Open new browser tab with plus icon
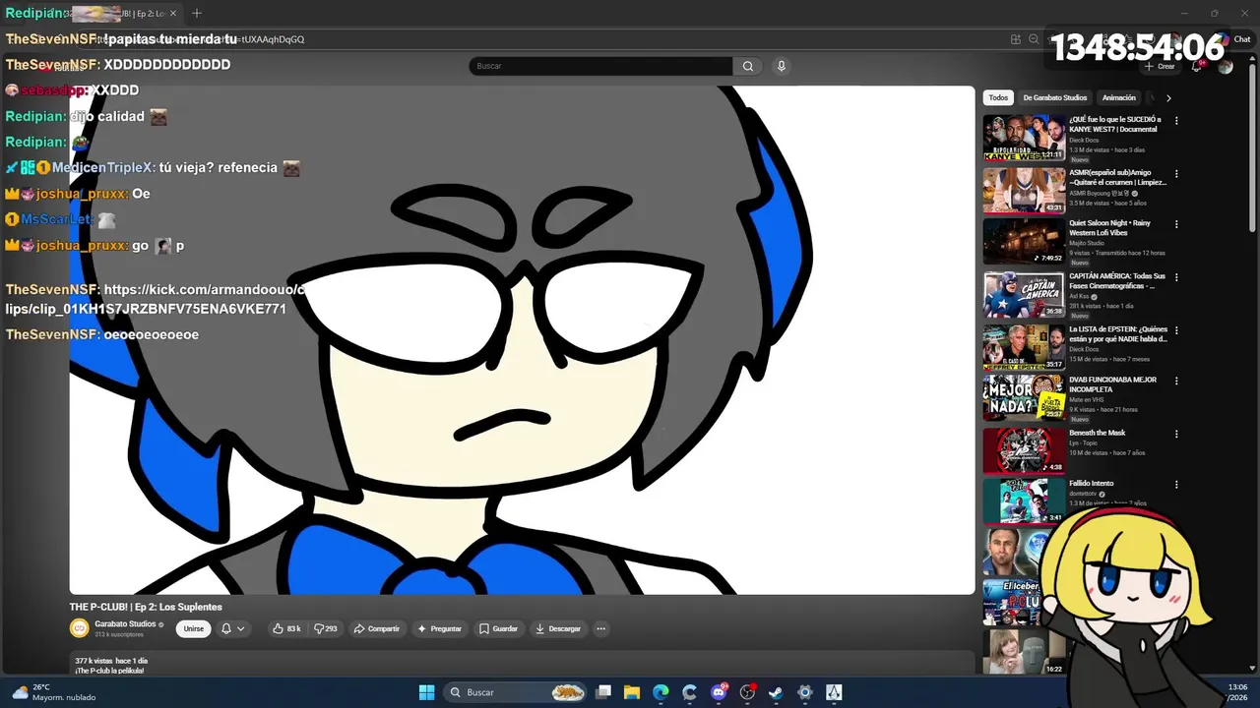 click(197, 14)
